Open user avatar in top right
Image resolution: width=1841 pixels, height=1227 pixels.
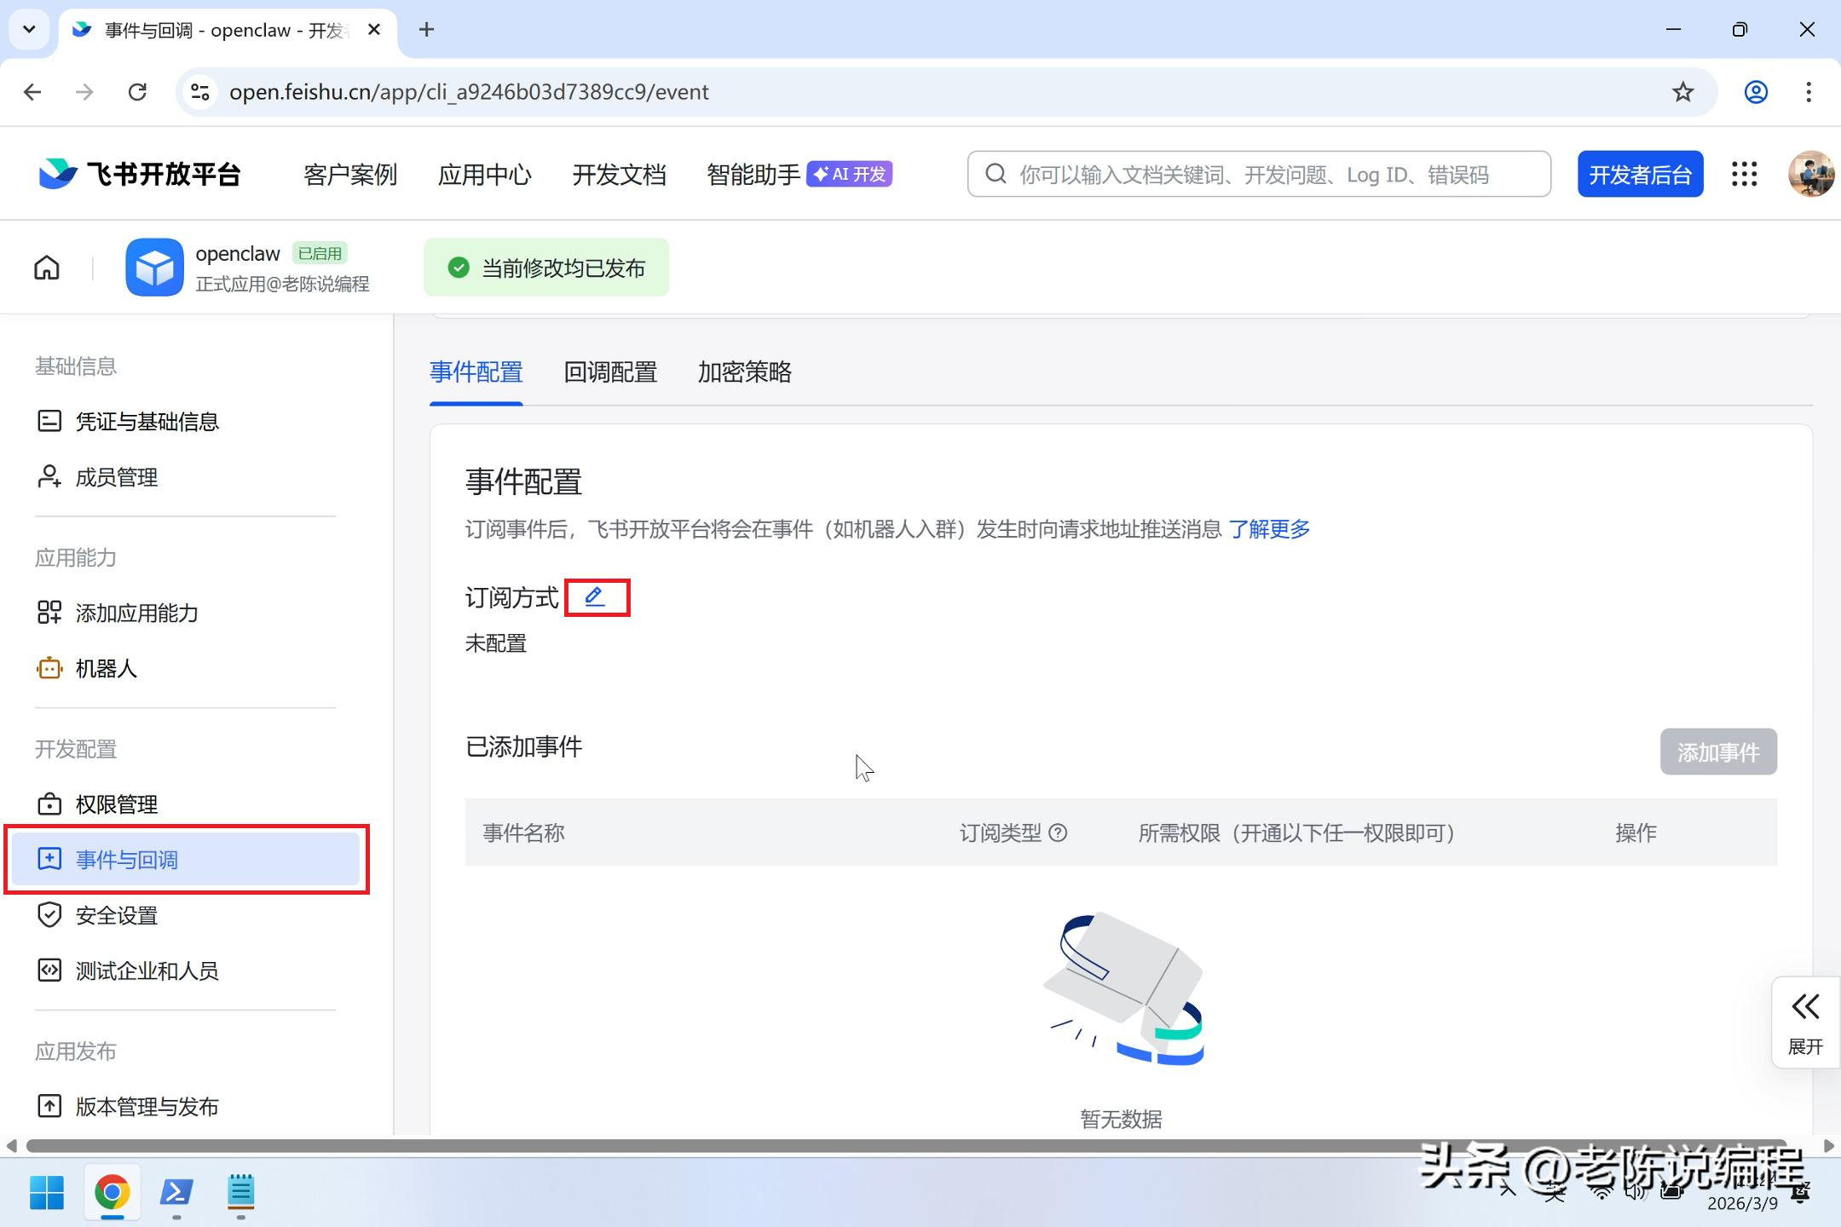click(x=1810, y=175)
